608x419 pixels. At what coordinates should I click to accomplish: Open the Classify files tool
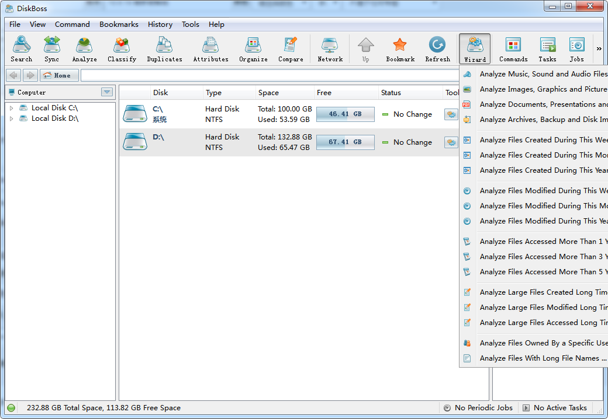(x=122, y=49)
